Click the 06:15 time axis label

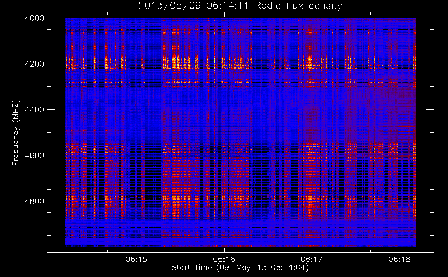tap(137, 260)
